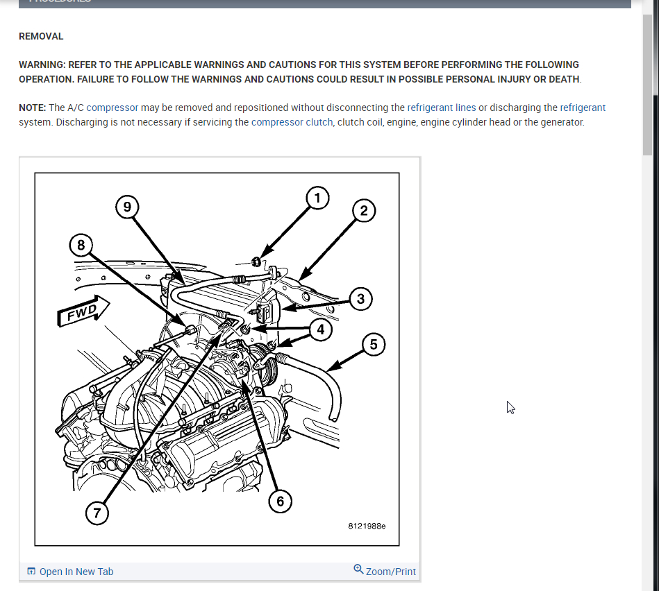The image size is (659, 591).
Task: Click the page vertical scrollbar thumb
Action: (647, 85)
